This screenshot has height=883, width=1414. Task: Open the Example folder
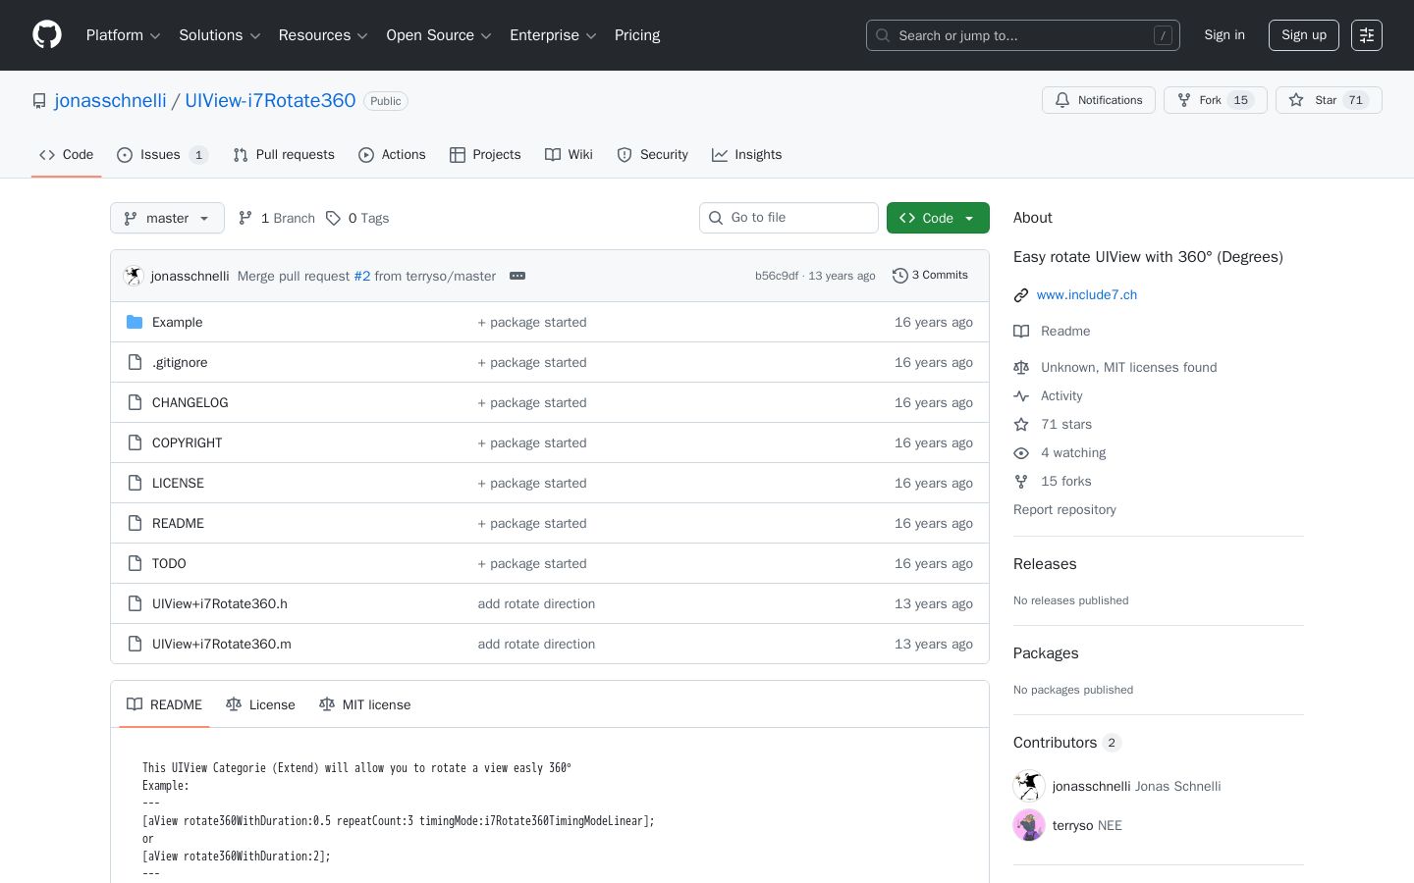[177, 322]
